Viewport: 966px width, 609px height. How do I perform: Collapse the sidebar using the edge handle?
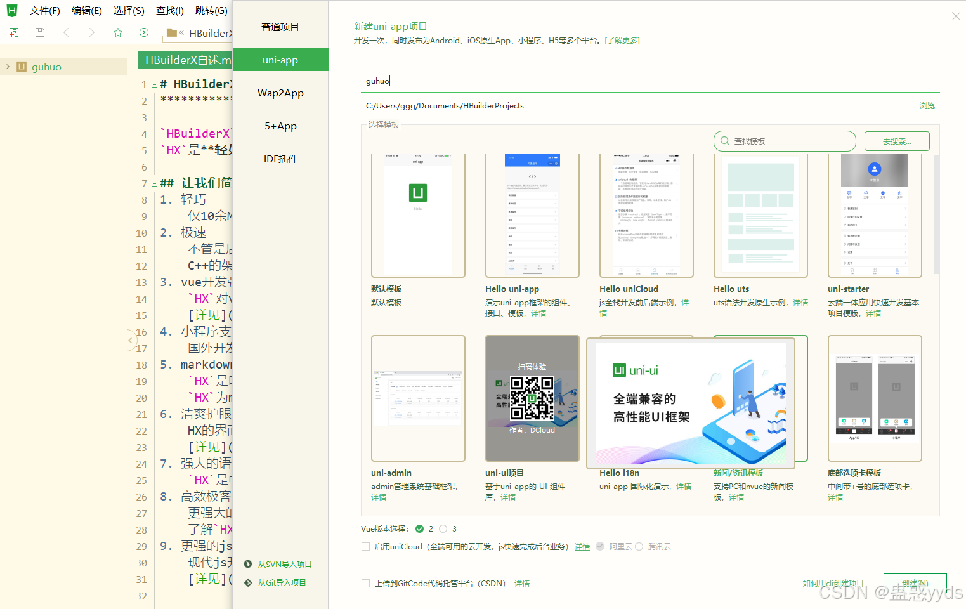131,340
